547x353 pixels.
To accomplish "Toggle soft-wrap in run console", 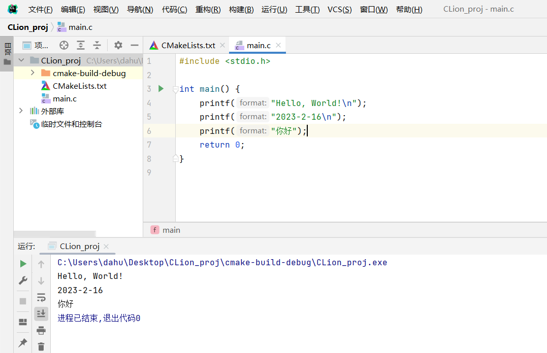I will click(x=41, y=297).
